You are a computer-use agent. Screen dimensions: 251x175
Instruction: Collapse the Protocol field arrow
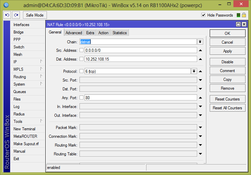[200, 71]
